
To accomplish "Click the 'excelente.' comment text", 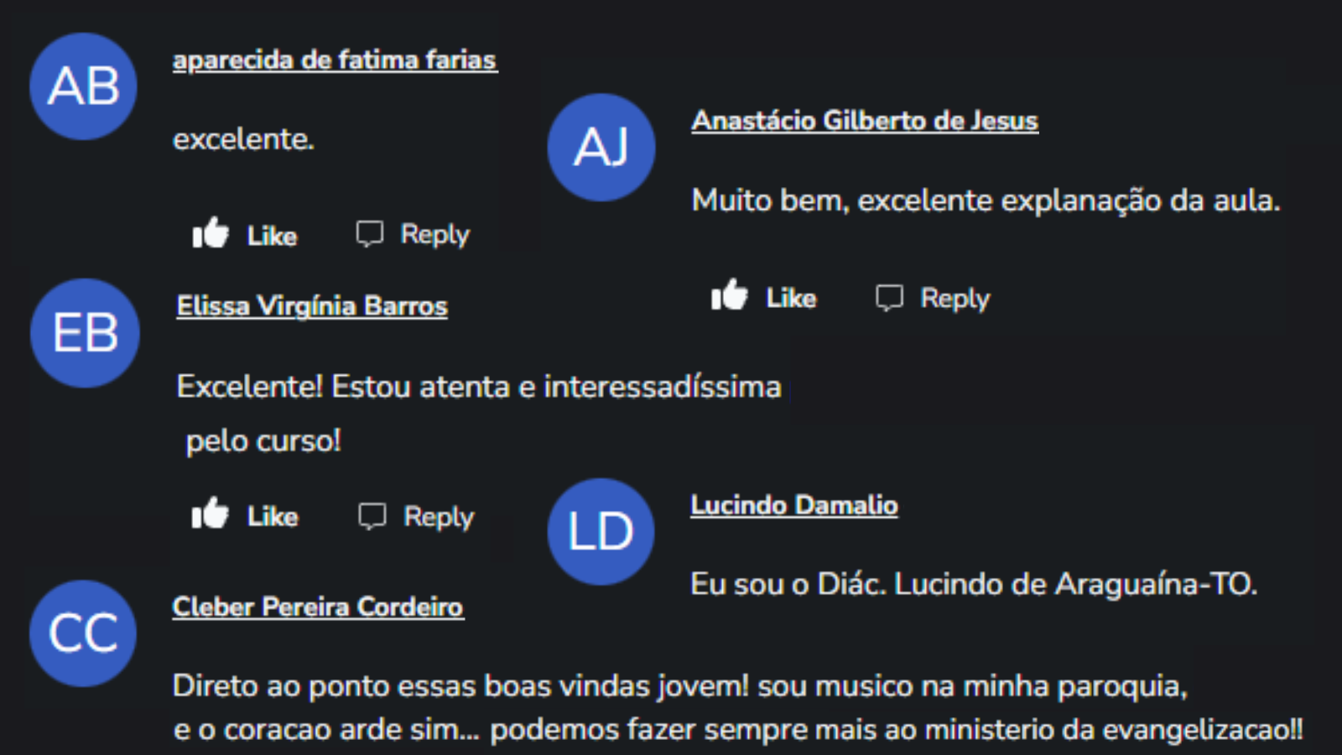I will (x=243, y=139).
